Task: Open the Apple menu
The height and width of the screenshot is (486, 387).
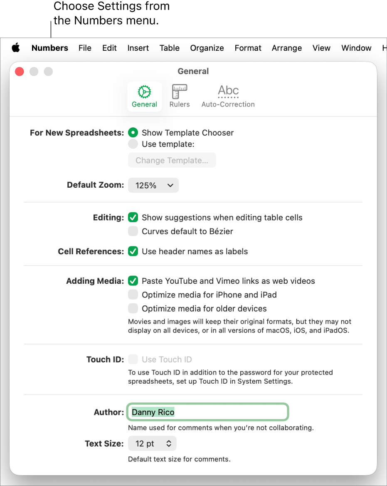Action: (16, 48)
